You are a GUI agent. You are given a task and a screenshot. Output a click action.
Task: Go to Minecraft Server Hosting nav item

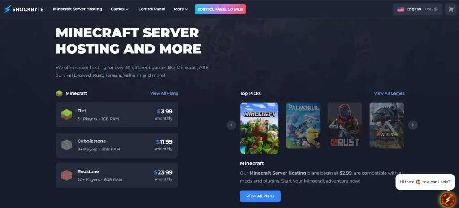tap(78, 9)
